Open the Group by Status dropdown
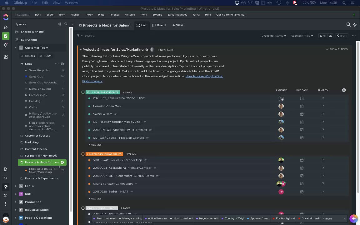This screenshot has height=225, width=360. 274,36
